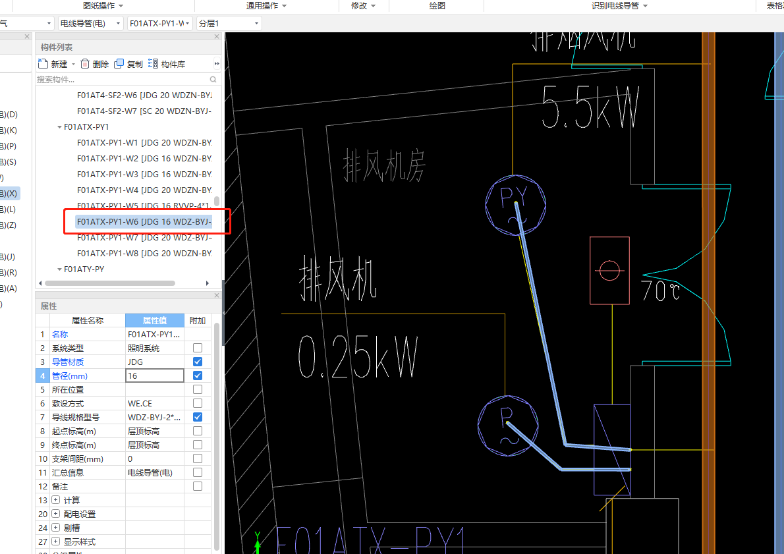784x554 pixels.
Task: Toggle the 起点标高(m) additional checkbox
Action: 198,431
